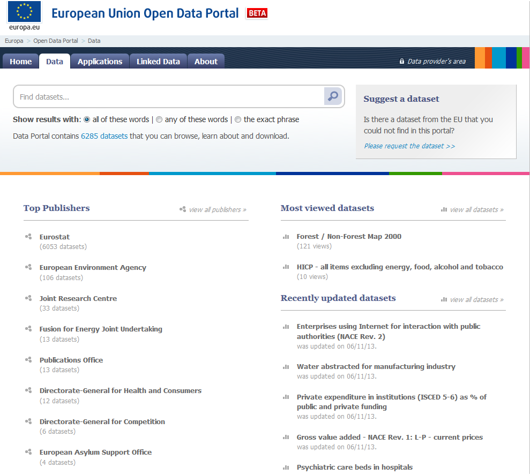The width and height of the screenshot is (530, 475).
Task: Click bar-chart icon beside Forest / Non-Forest Map 2000
Action: point(286,237)
